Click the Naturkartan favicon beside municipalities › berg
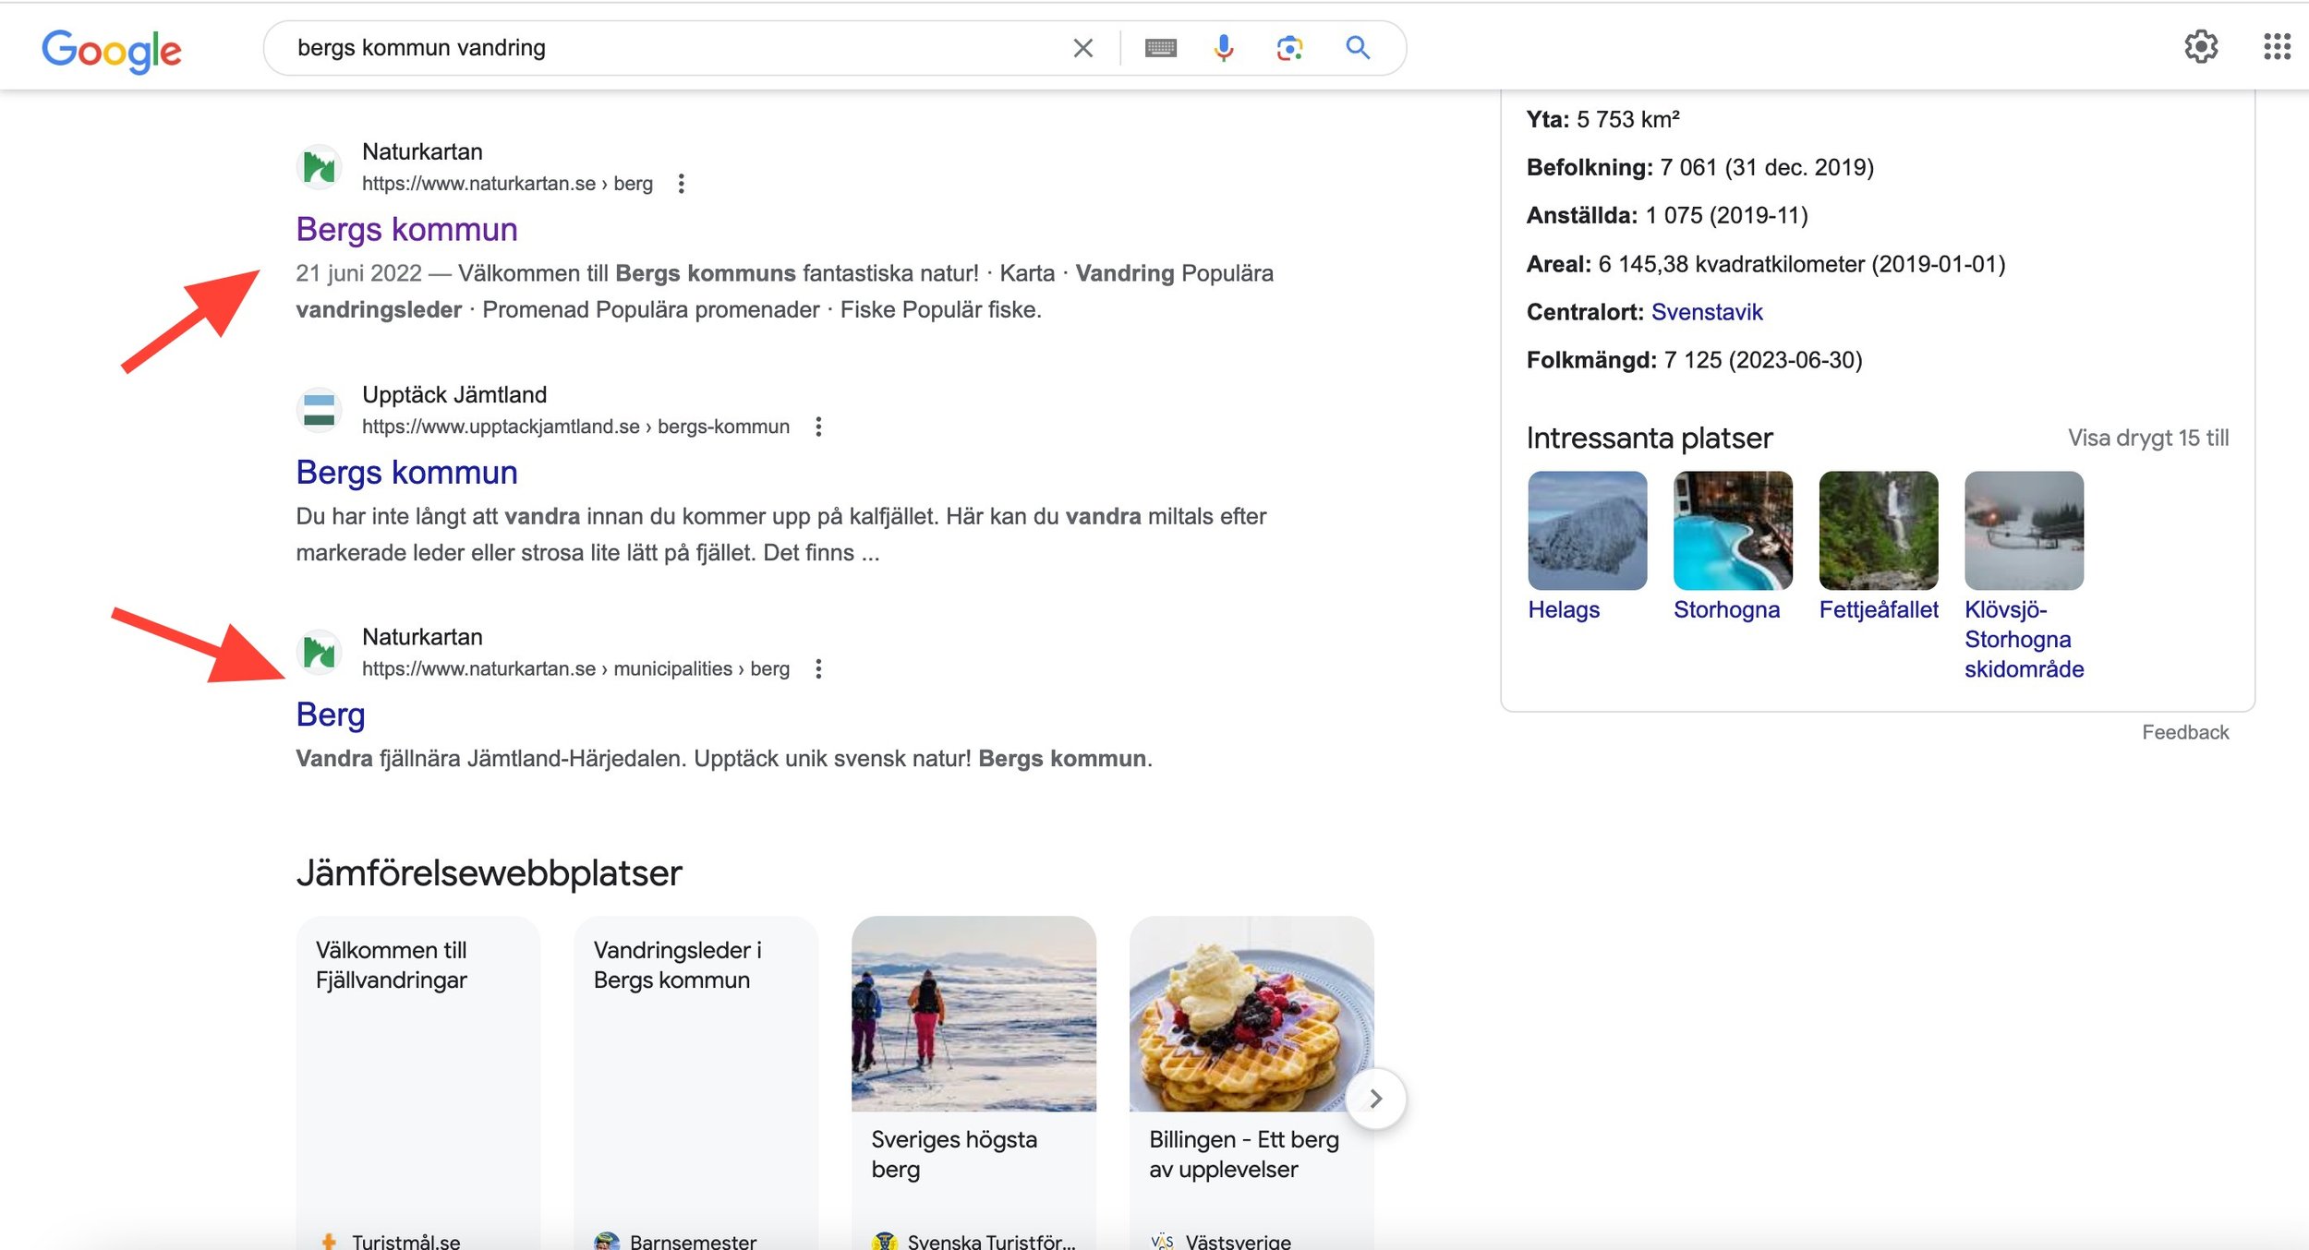Image resolution: width=2309 pixels, height=1250 pixels. click(x=320, y=652)
